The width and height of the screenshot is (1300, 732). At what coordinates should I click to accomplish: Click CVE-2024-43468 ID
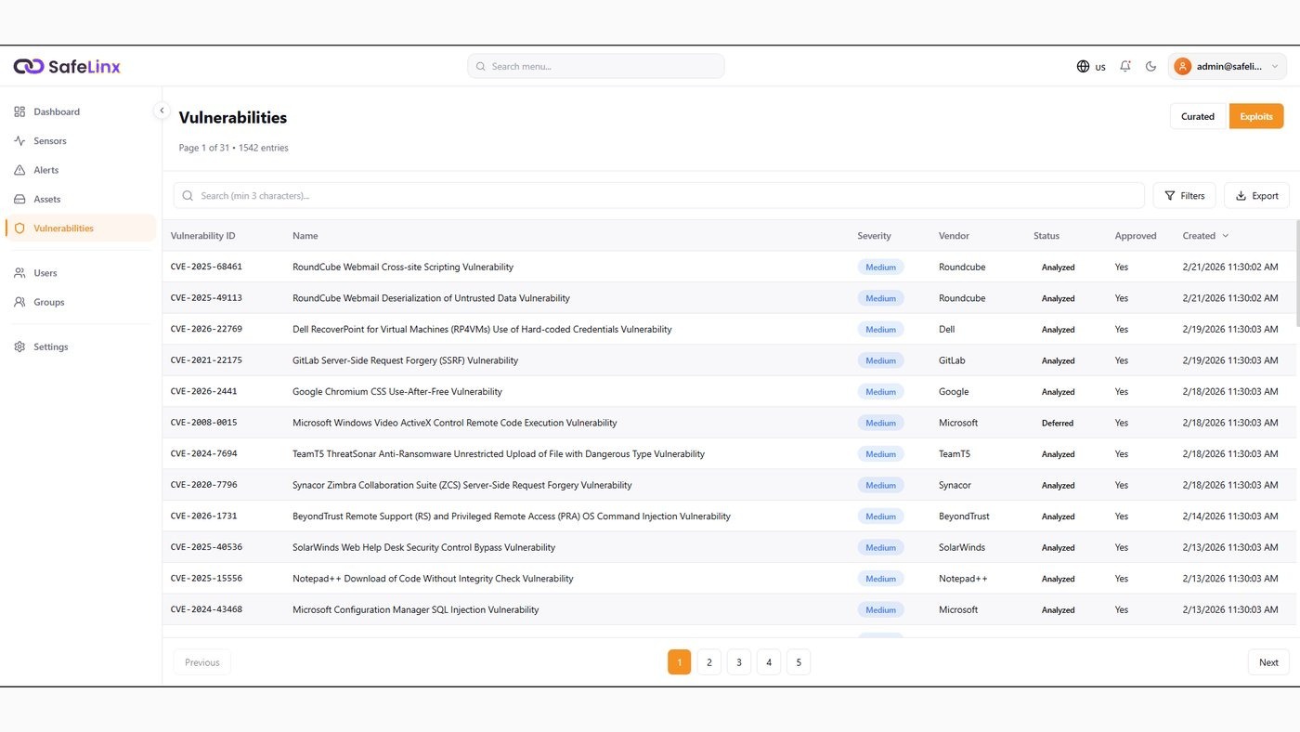point(206,609)
